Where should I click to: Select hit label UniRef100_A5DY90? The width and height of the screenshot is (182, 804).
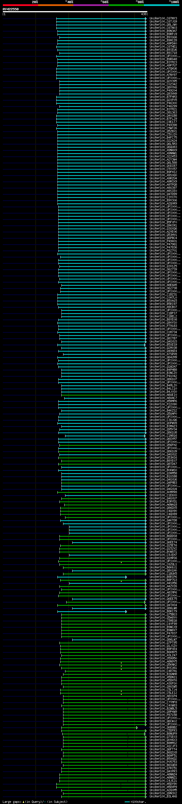[x=163, y=784]
